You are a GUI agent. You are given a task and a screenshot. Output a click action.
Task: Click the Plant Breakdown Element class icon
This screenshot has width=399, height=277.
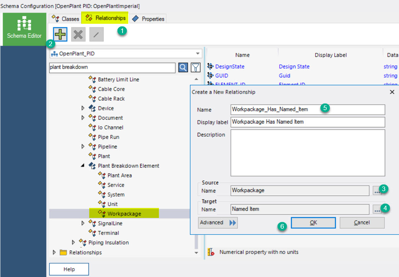(x=92, y=165)
